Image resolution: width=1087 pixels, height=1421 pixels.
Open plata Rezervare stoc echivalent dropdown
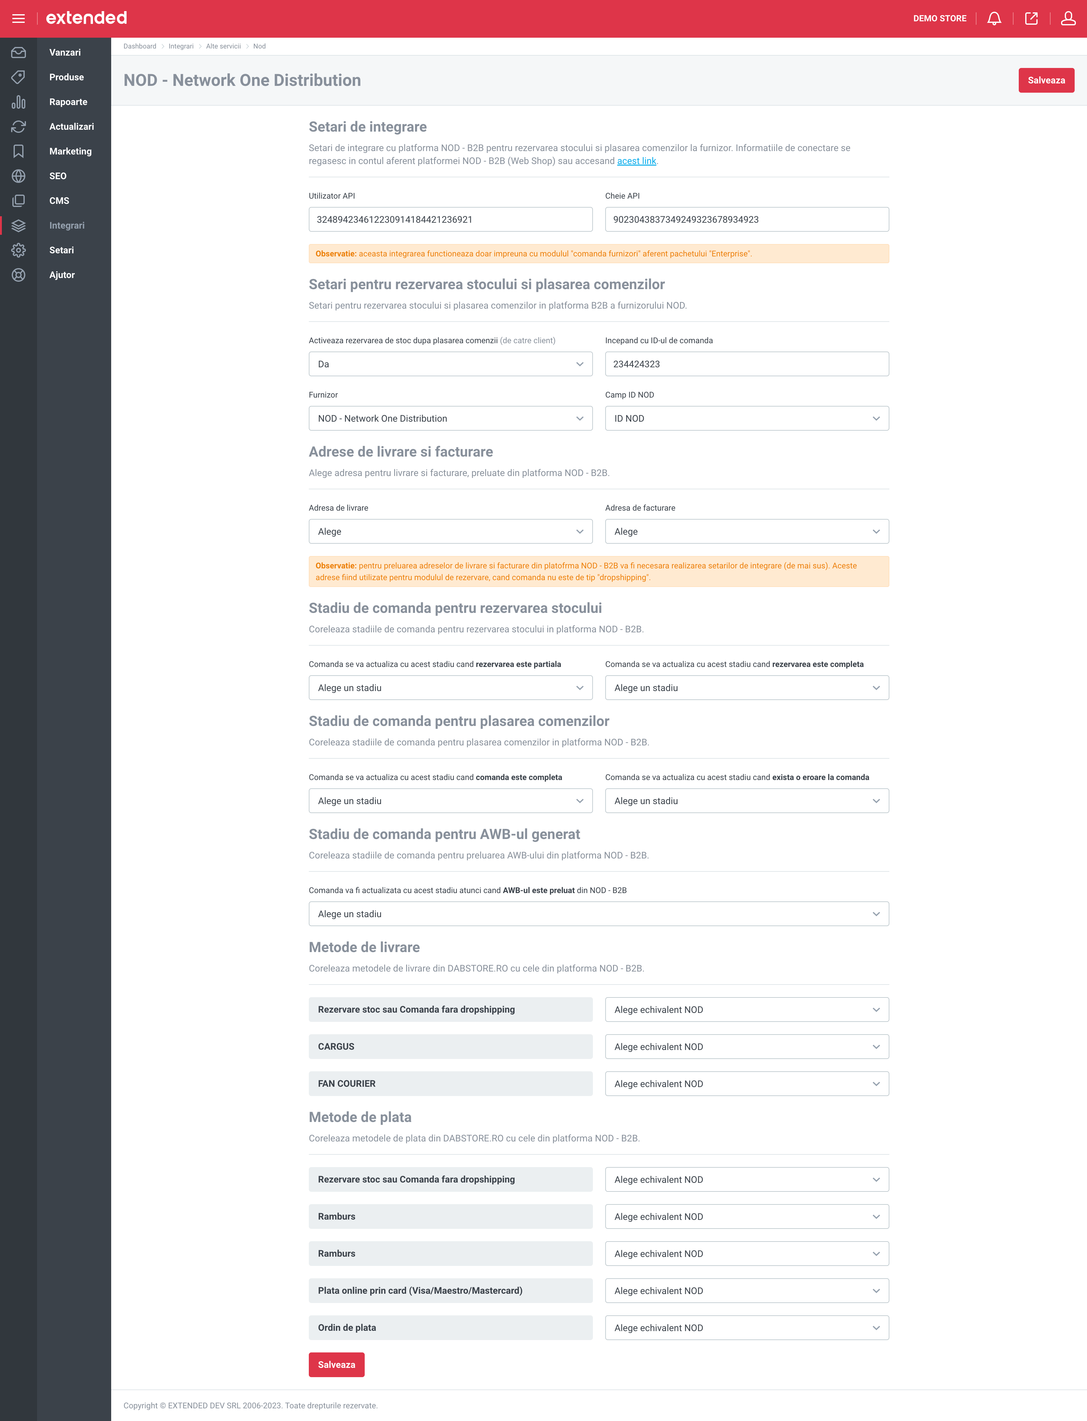click(x=747, y=1180)
